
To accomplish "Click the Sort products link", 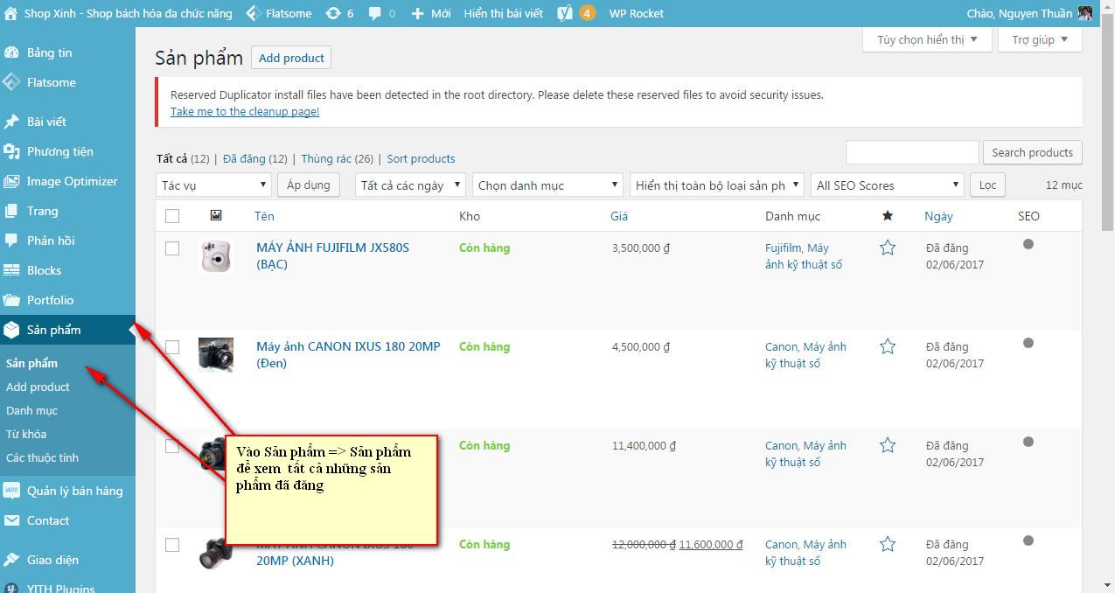I will (421, 158).
